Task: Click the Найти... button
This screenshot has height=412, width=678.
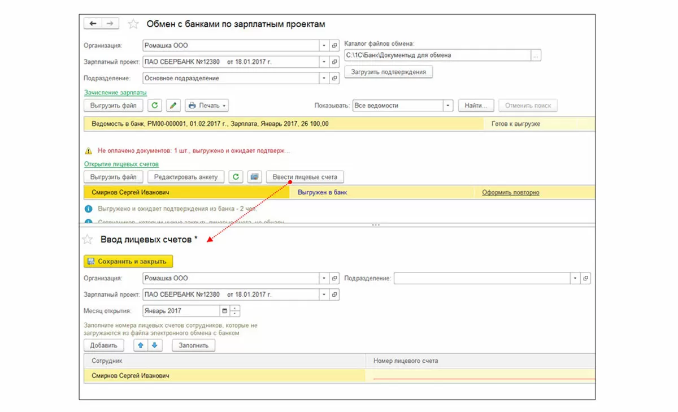Action: click(x=476, y=106)
